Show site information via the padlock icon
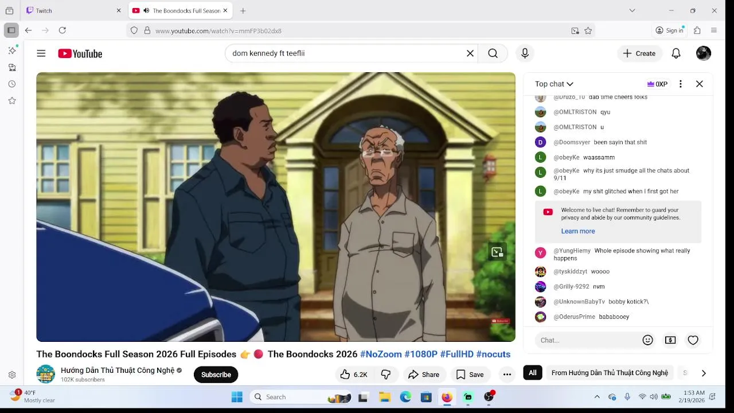This screenshot has height=413, width=734. tap(147, 31)
